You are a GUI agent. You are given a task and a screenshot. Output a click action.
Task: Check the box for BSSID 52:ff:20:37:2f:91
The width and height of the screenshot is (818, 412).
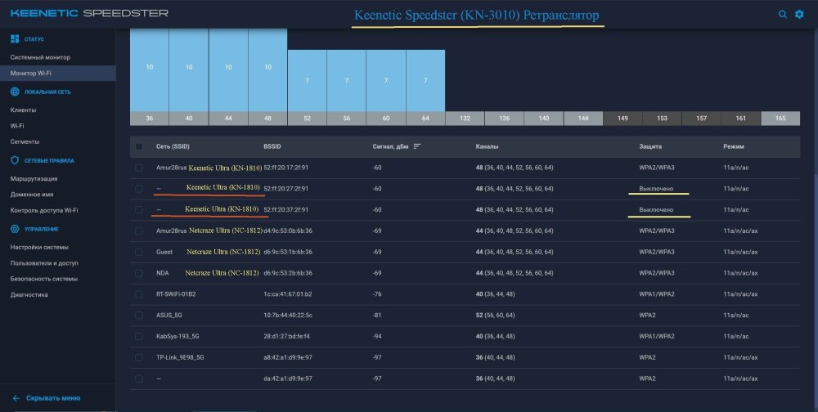tap(139, 209)
